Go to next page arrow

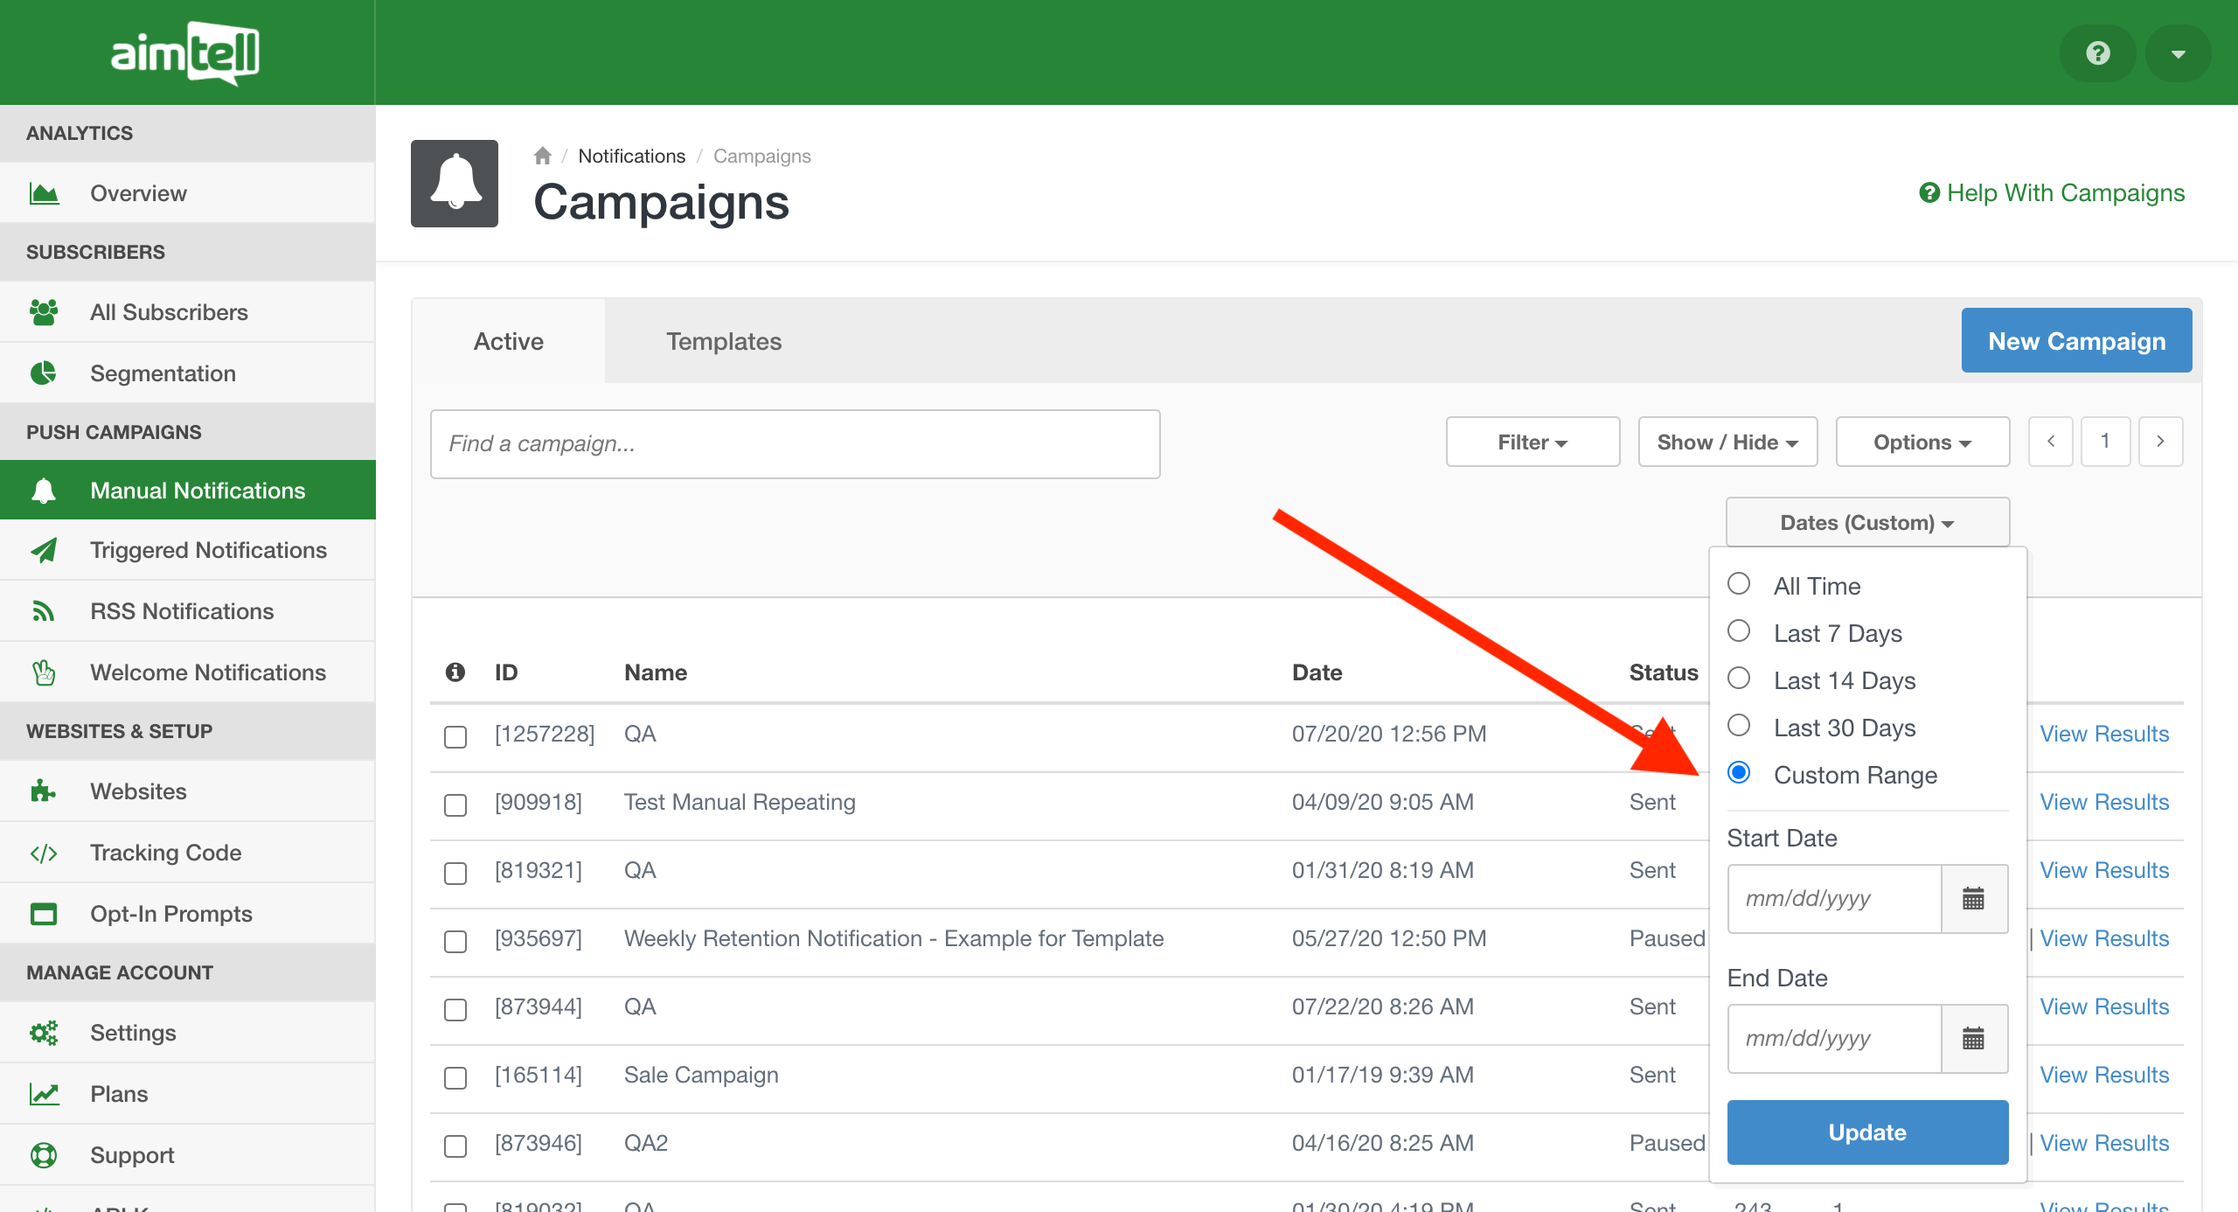pos(2160,442)
